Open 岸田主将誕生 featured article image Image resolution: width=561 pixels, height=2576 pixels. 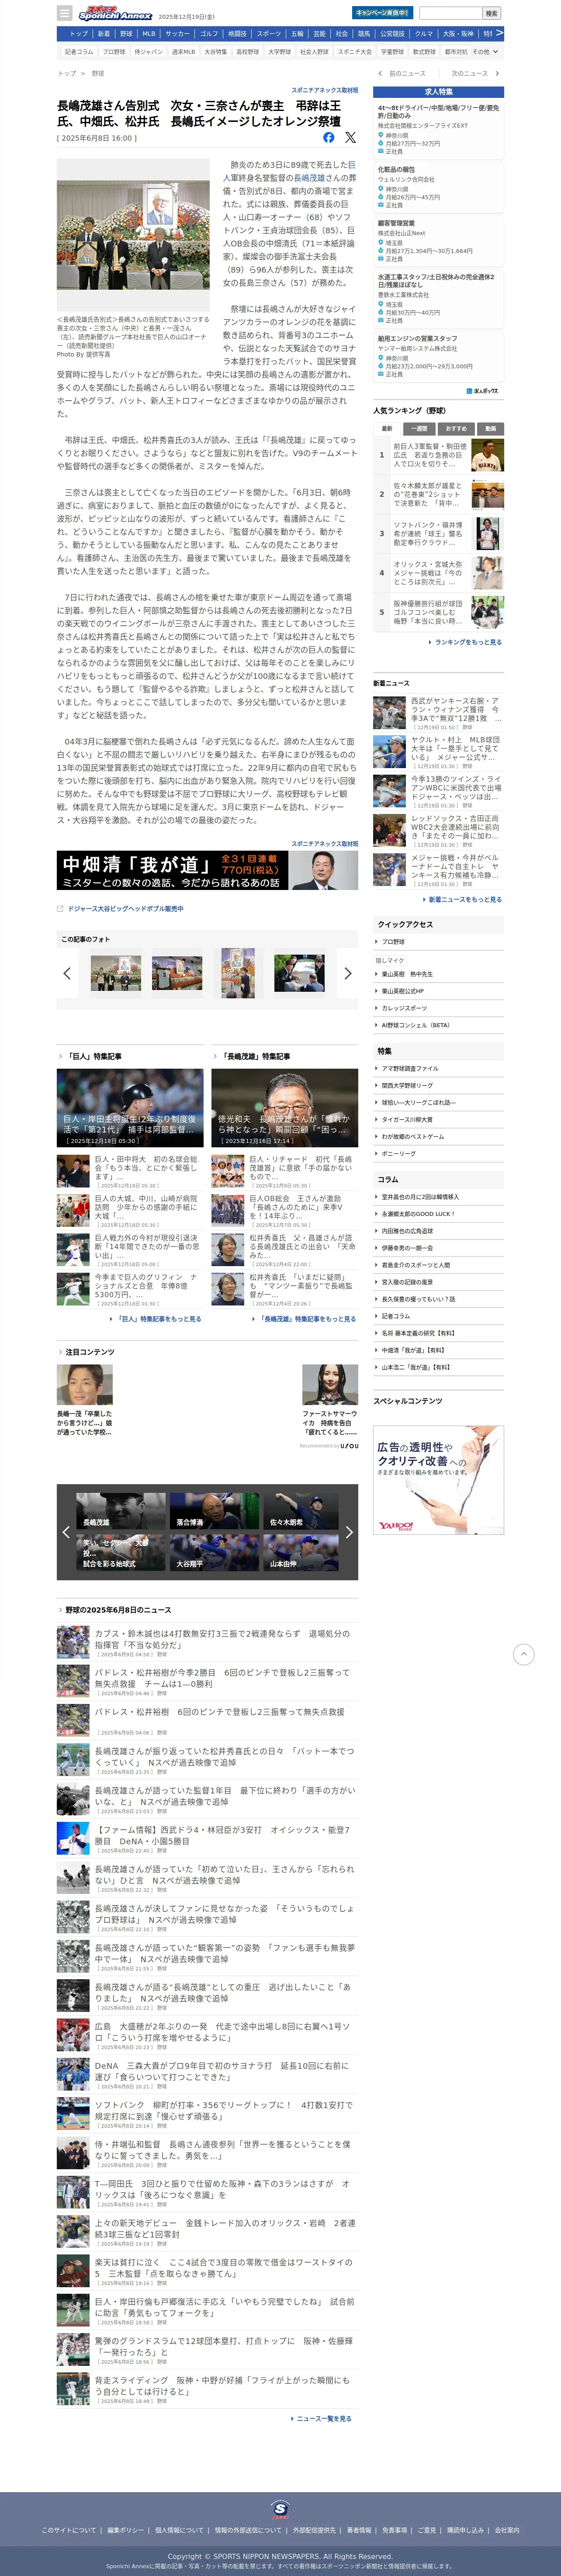point(130,1108)
